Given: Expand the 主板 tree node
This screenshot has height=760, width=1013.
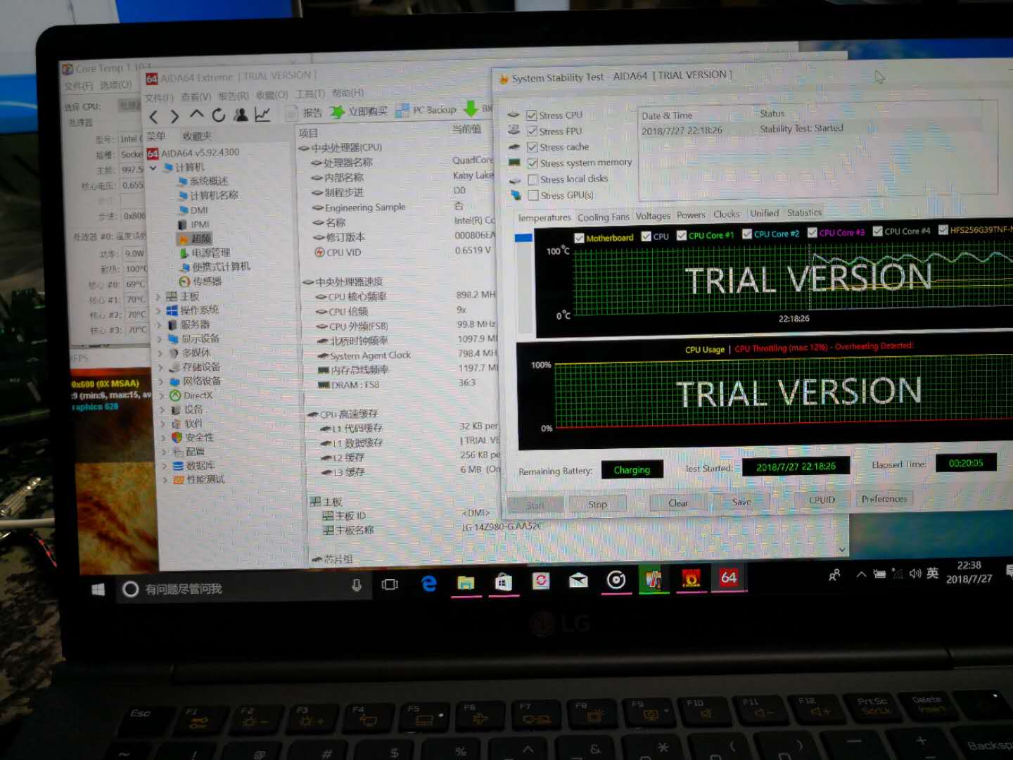Looking at the screenshot, I should coord(158,297).
